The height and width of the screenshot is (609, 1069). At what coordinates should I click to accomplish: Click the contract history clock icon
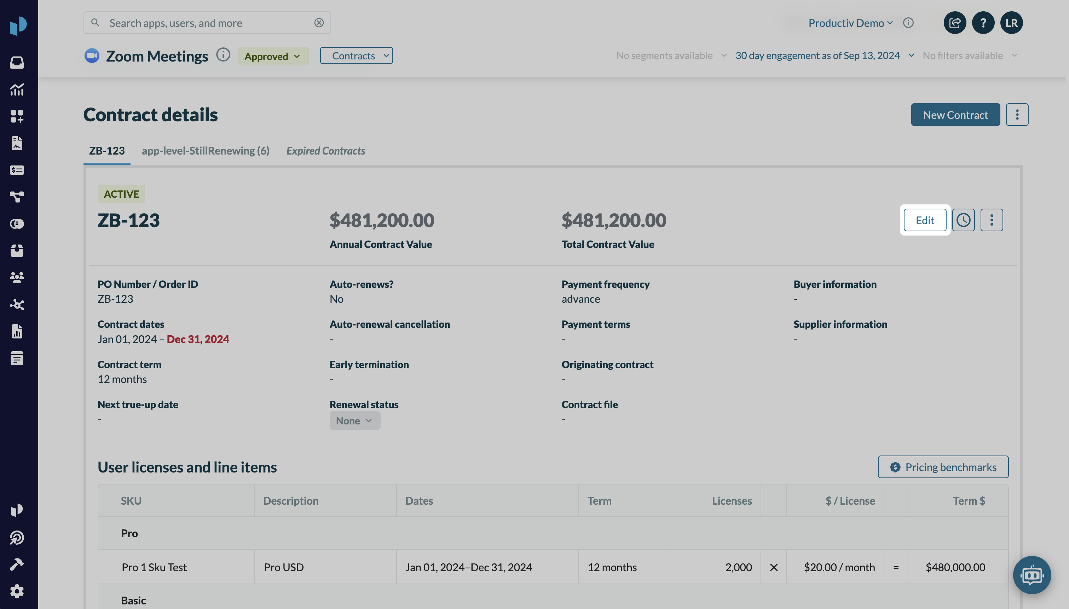coord(963,220)
